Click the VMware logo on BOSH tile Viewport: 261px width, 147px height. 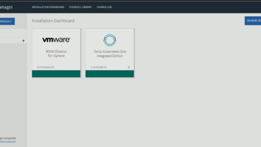coord(56,40)
